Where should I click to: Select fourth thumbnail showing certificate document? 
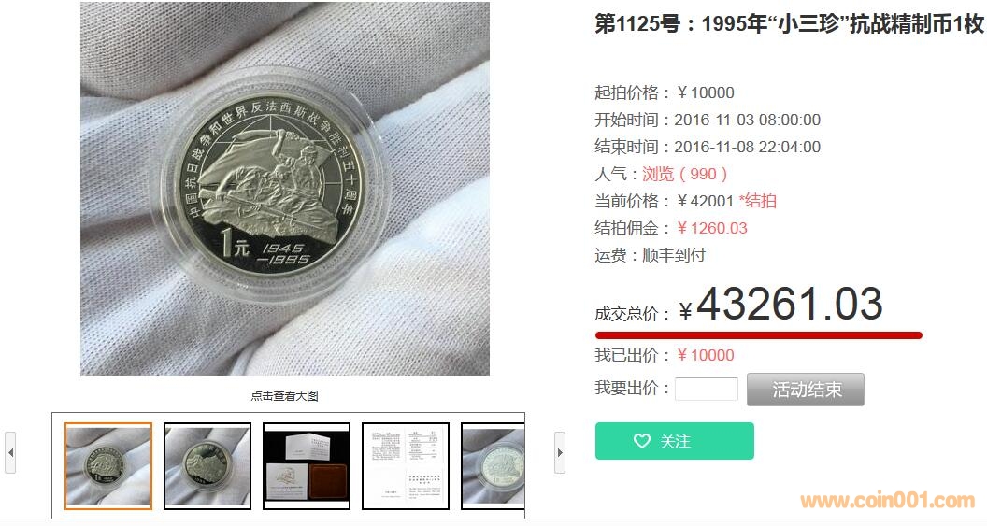pyautogui.click(x=406, y=465)
